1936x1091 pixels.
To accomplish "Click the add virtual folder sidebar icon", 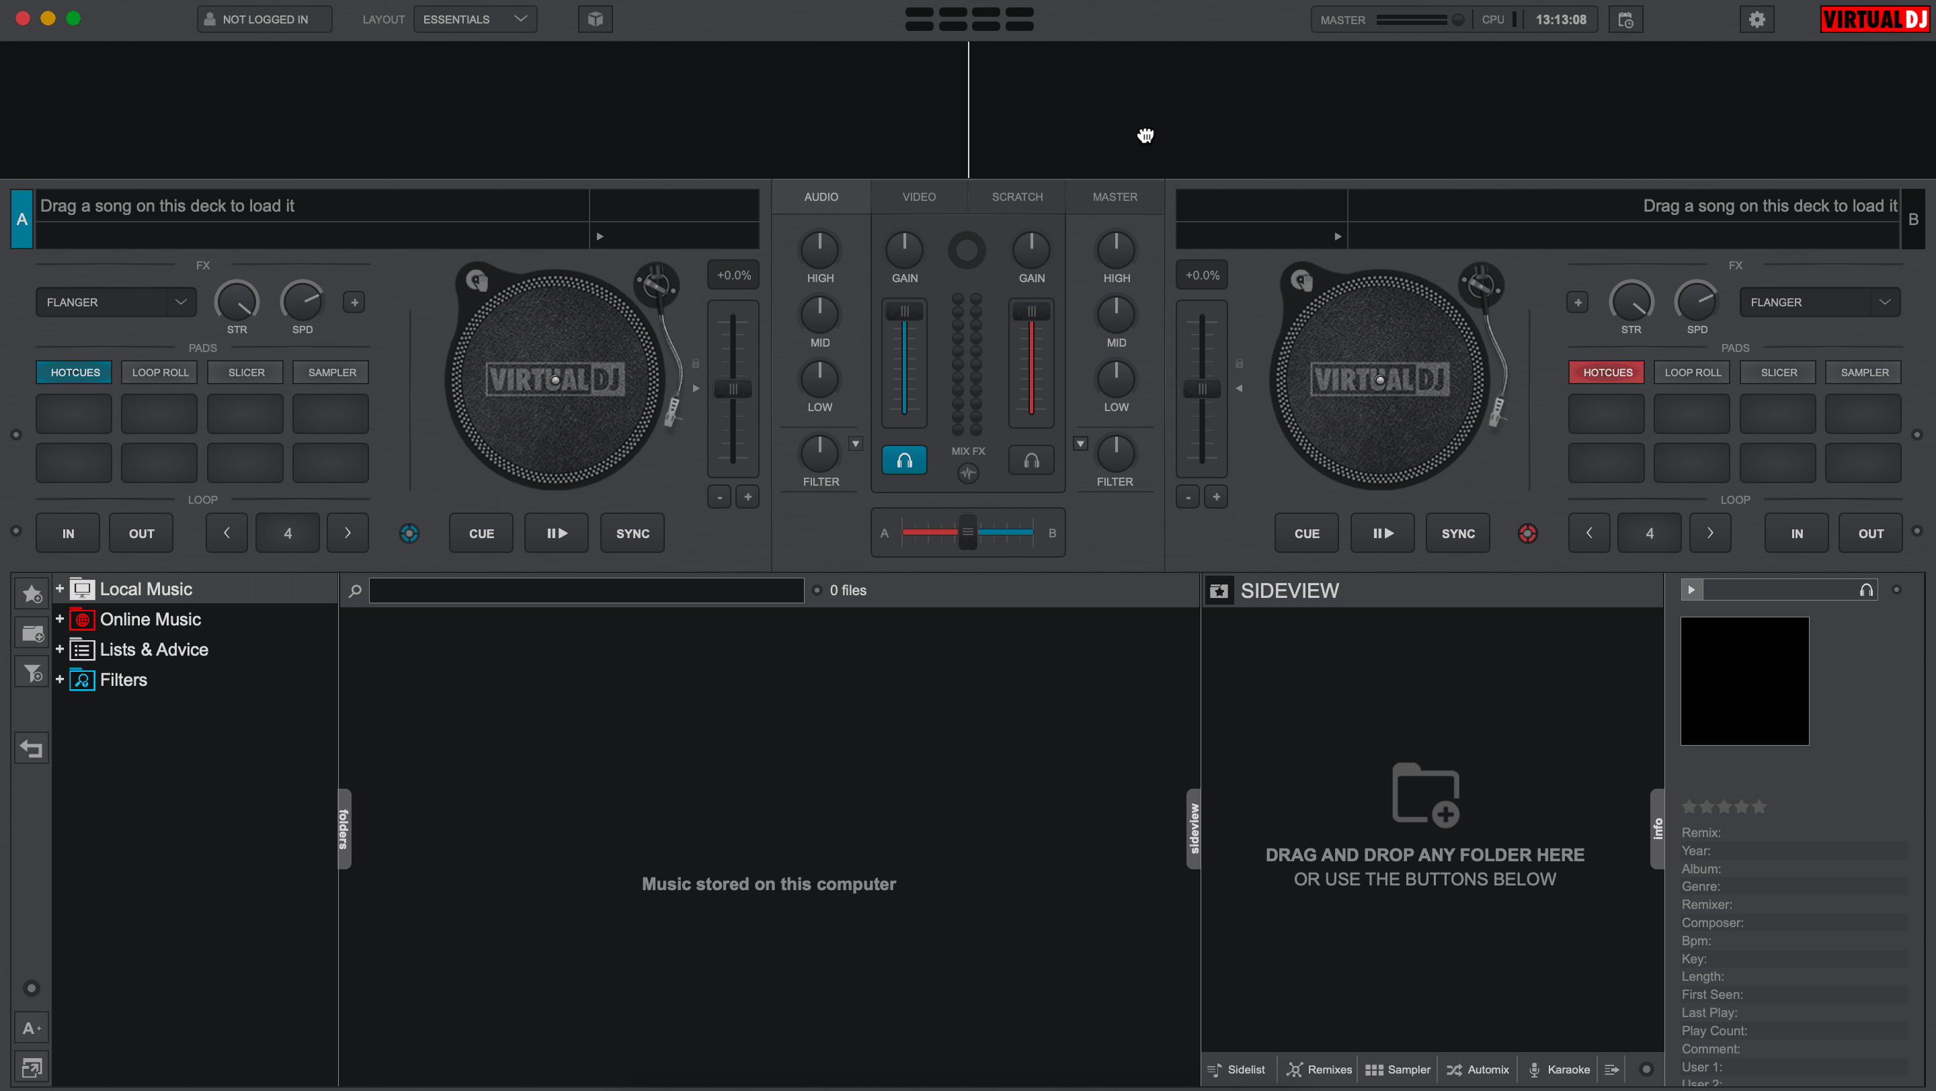I will (32, 633).
